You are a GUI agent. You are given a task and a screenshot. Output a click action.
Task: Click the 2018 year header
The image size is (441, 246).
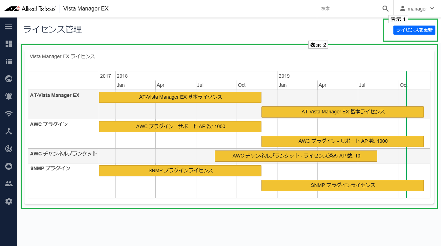tap(122, 76)
